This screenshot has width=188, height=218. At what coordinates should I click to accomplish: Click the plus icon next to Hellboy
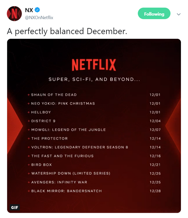pyautogui.click(x=28, y=112)
